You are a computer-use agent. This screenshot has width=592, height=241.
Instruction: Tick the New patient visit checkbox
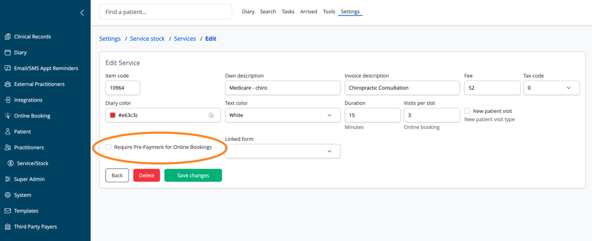(467, 111)
